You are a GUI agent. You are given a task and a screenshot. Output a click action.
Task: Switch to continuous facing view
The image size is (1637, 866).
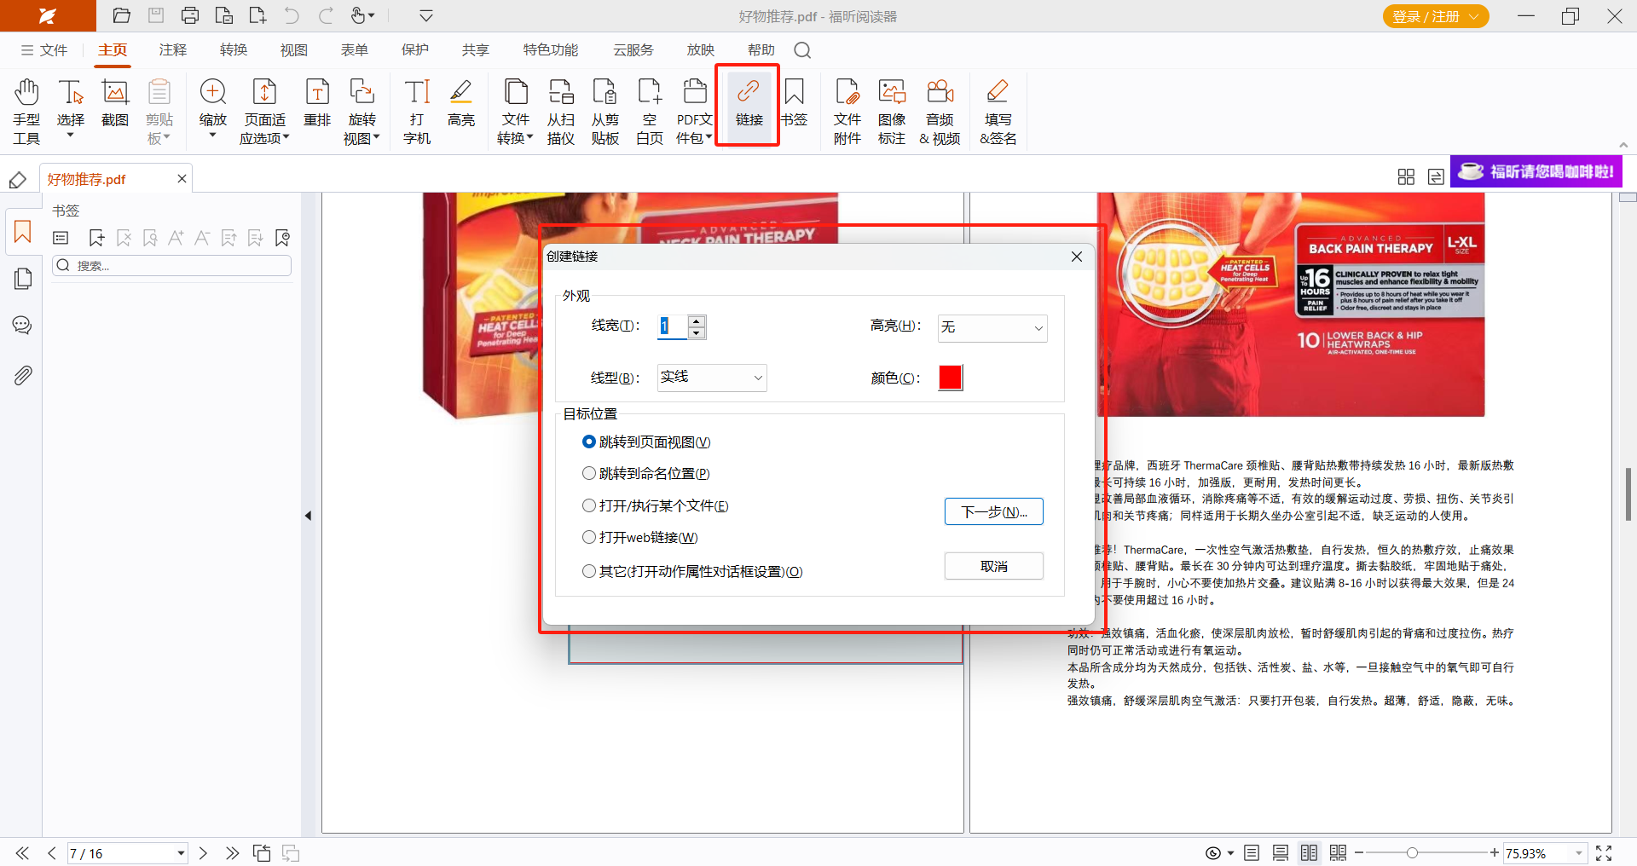click(1338, 853)
